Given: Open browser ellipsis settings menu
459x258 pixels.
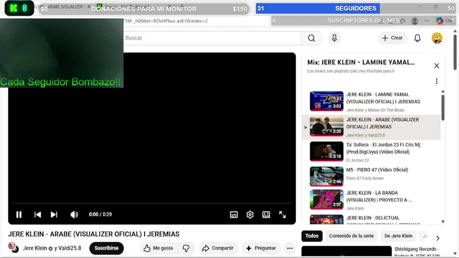Looking at the screenshot, I should click(x=427, y=21).
